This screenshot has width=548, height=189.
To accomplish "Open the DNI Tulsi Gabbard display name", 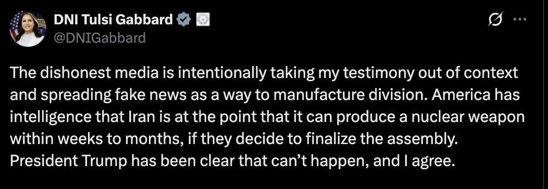I will (113, 21).
